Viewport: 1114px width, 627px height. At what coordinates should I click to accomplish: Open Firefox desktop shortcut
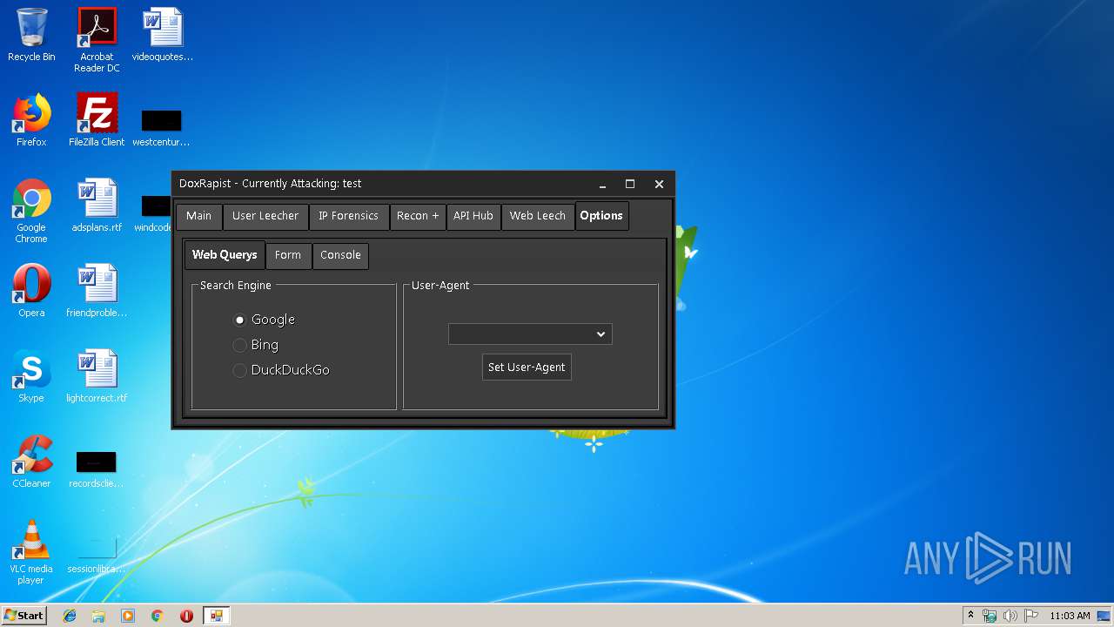[x=31, y=120]
